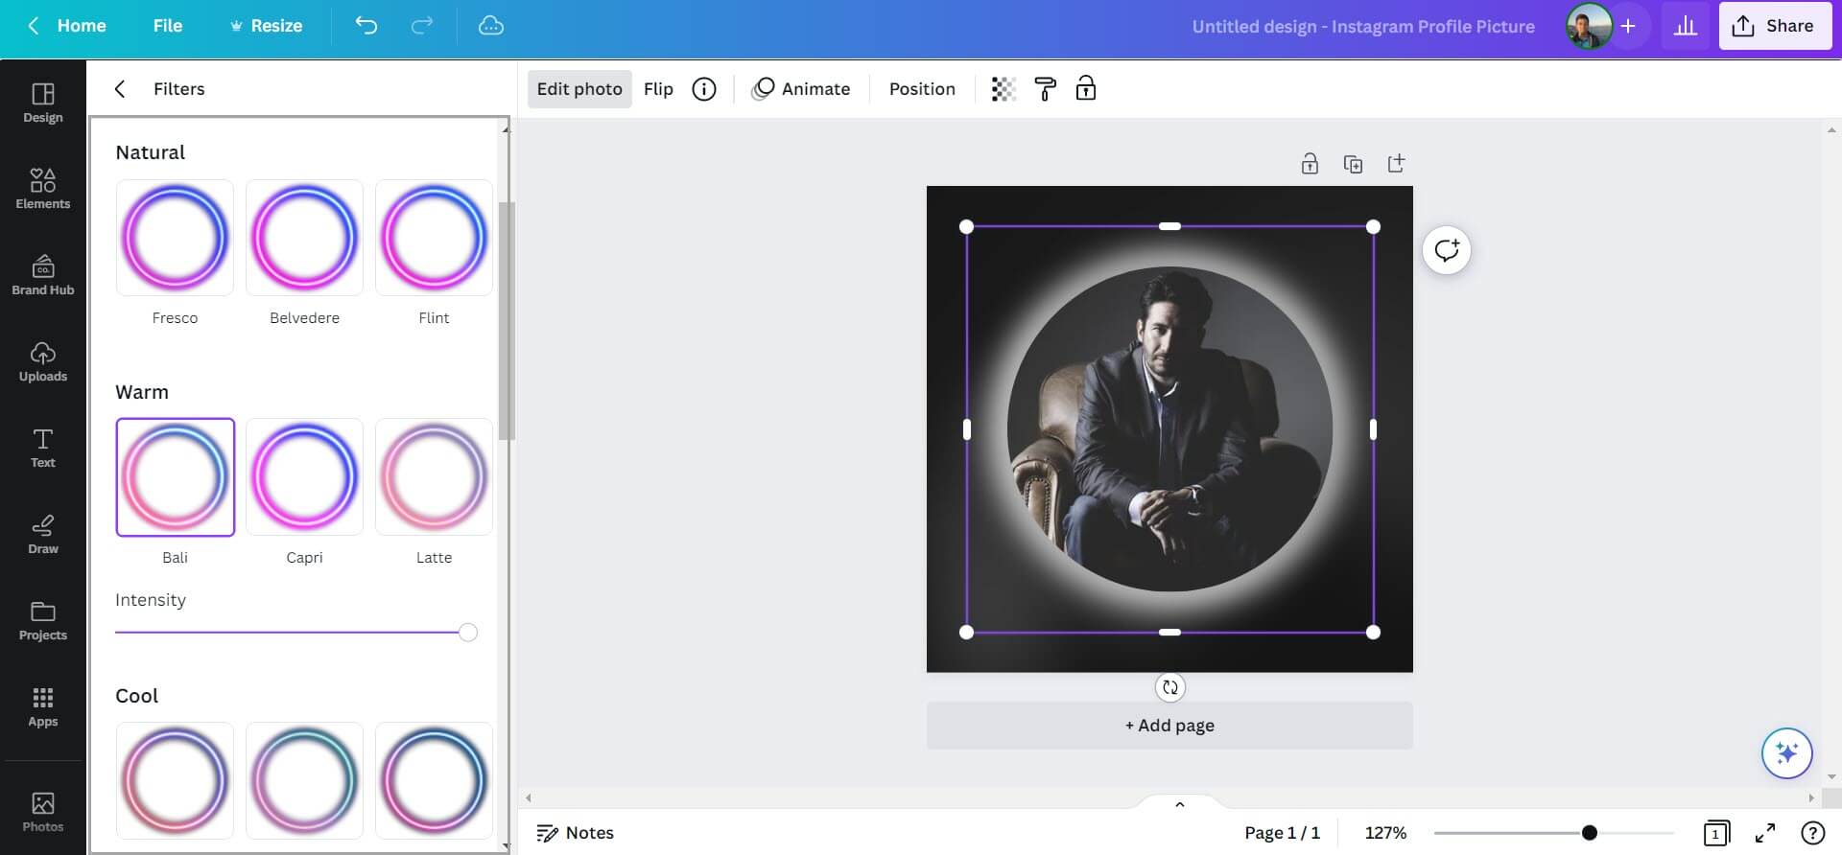The width and height of the screenshot is (1842, 855).
Task: Click the cloud save status icon
Action: [x=491, y=26]
